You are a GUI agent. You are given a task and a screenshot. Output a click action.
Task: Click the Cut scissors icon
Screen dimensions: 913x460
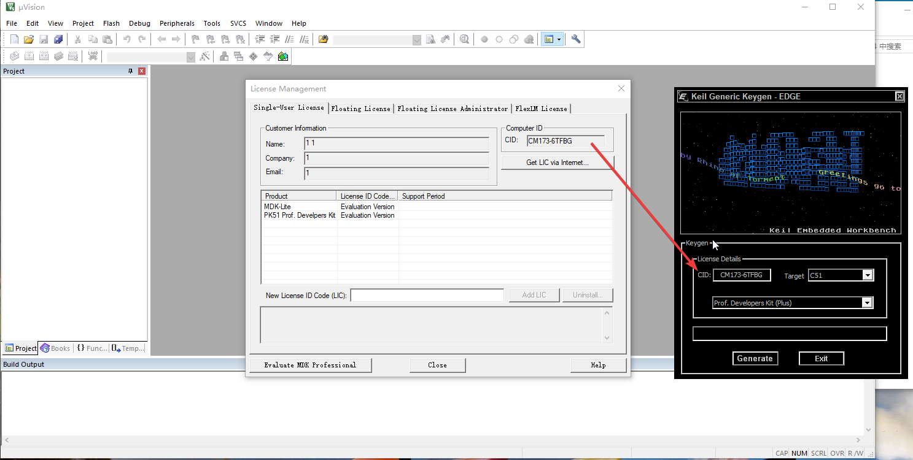click(x=78, y=39)
